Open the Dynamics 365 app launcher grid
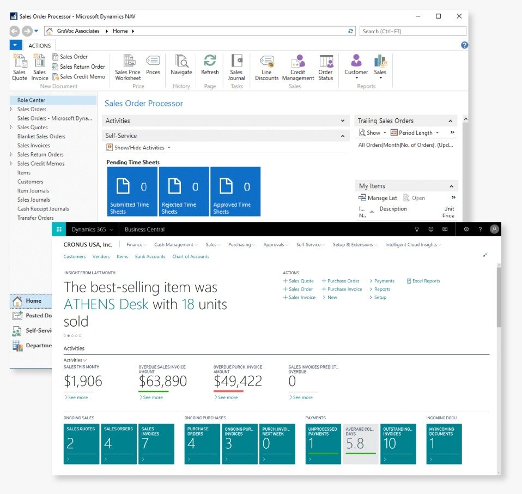522x494 pixels. (x=59, y=230)
